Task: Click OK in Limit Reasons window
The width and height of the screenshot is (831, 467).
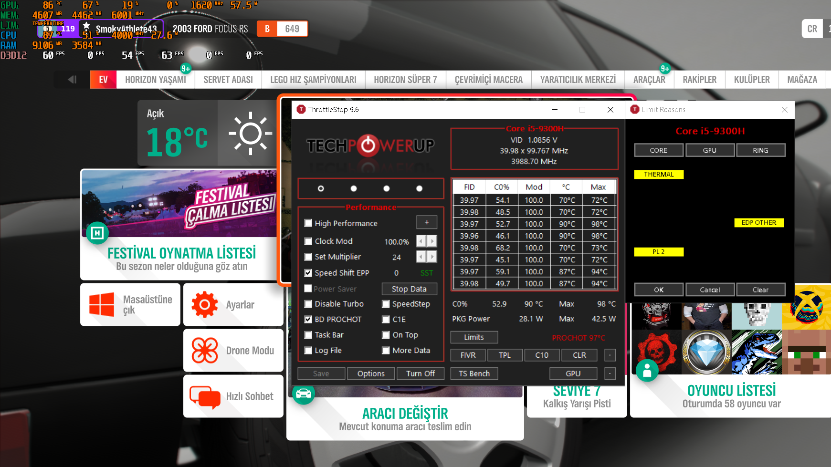Action: click(x=659, y=290)
